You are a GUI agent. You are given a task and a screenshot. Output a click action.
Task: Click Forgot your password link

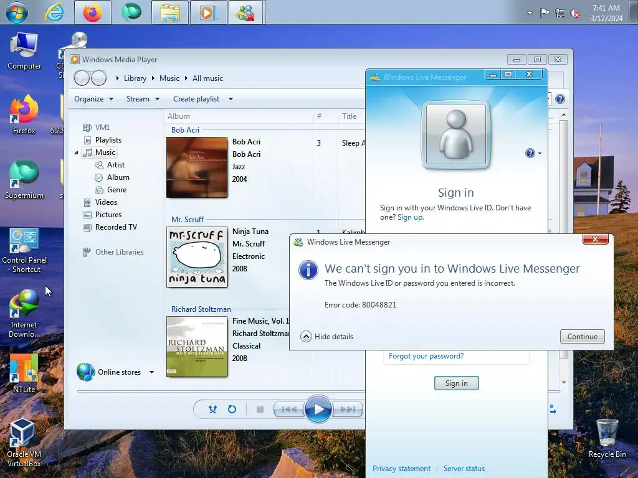(426, 356)
